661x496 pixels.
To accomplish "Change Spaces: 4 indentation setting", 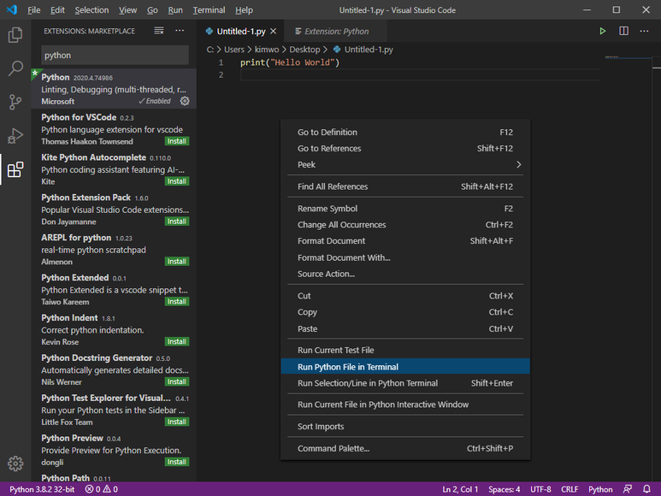I will pos(504,489).
